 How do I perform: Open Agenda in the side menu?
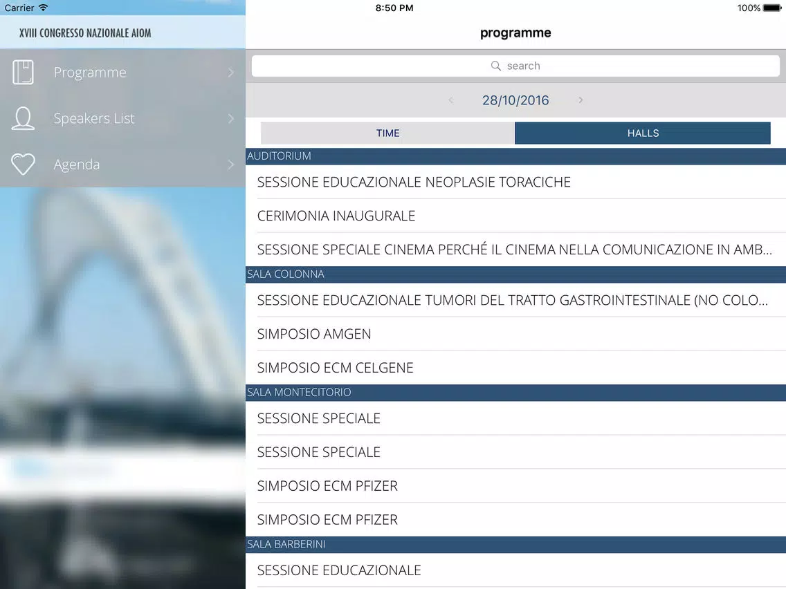[x=123, y=165]
